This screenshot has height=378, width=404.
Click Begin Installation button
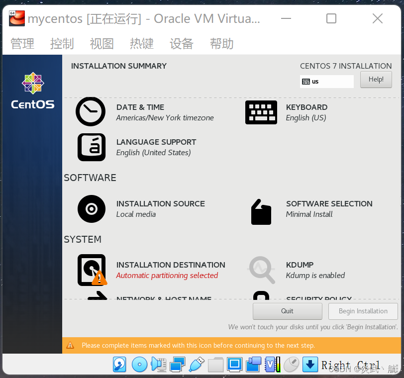click(363, 311)
